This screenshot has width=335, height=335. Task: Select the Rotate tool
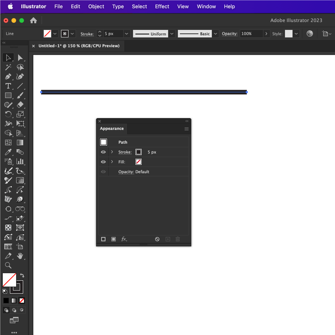8,114
